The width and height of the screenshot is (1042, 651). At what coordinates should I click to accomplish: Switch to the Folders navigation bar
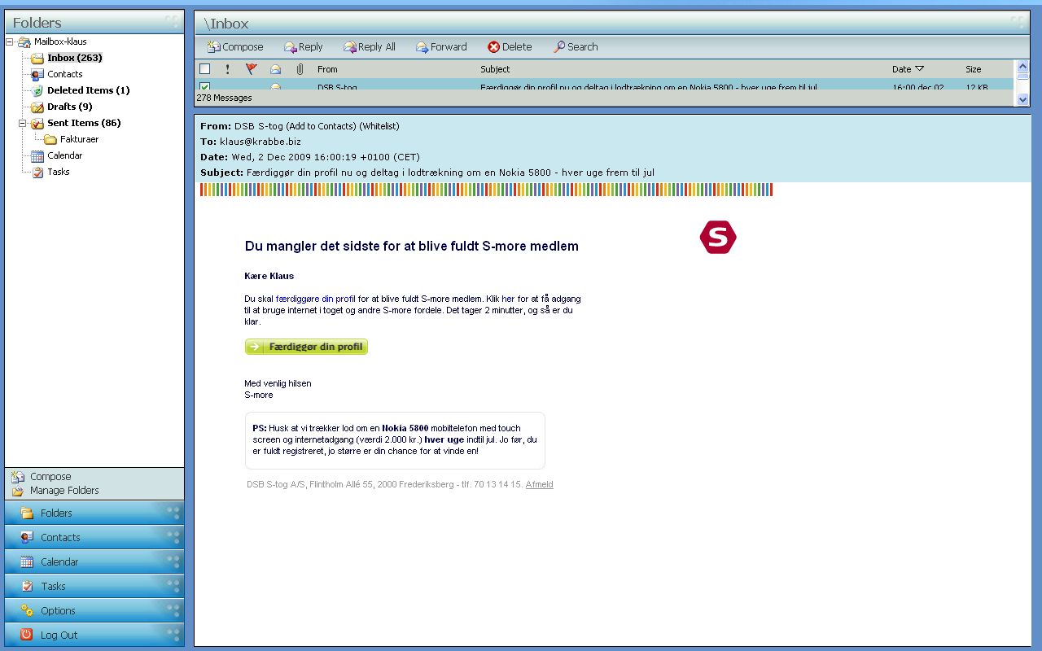coord(94,513)
